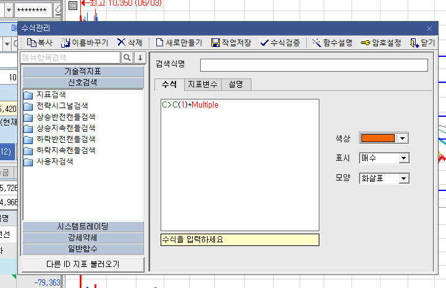
Task: Open 하락반전캔들검색 folder
Action: [x=60, y=140]
